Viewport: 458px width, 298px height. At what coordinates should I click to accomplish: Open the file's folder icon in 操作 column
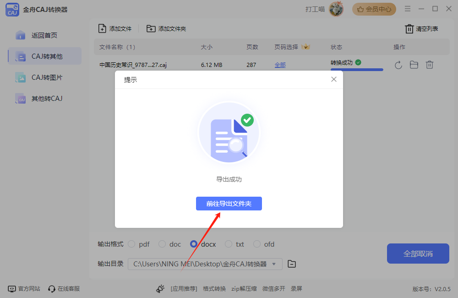[x=414, y=65]
